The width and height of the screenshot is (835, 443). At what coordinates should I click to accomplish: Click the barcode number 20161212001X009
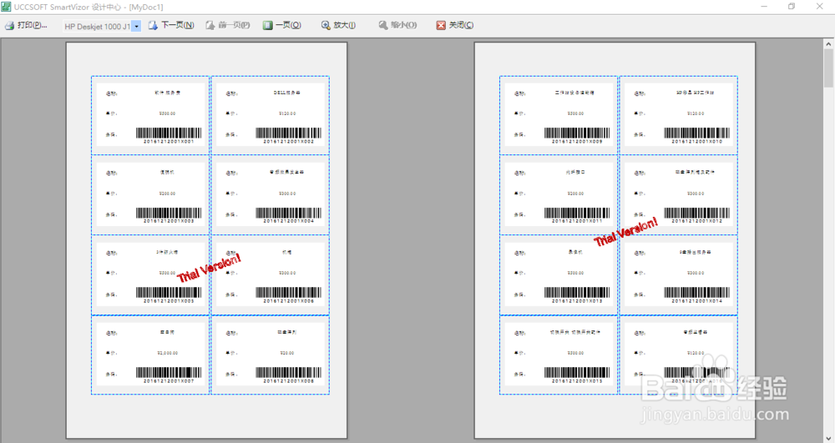tap(577, 142)
